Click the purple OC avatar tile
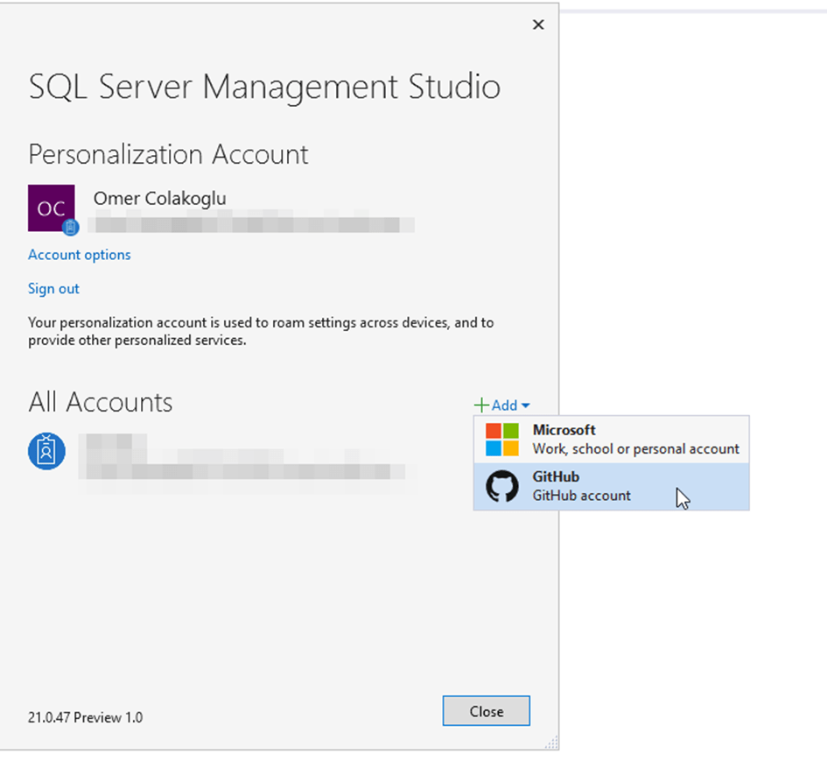 (51, 208)
